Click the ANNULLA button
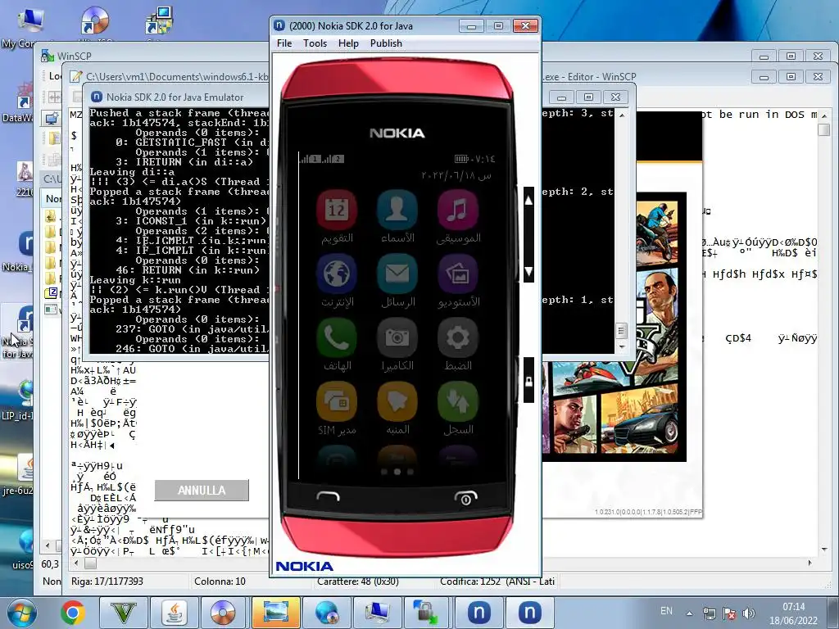This screenshot has height=629, width=839. 202,491
